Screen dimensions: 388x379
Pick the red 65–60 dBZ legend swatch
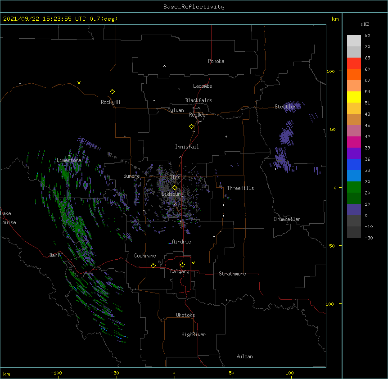point(354,63)
